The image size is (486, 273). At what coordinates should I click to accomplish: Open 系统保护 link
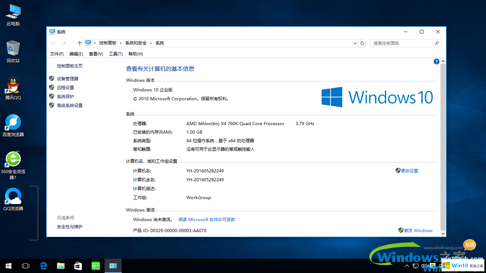65,97
